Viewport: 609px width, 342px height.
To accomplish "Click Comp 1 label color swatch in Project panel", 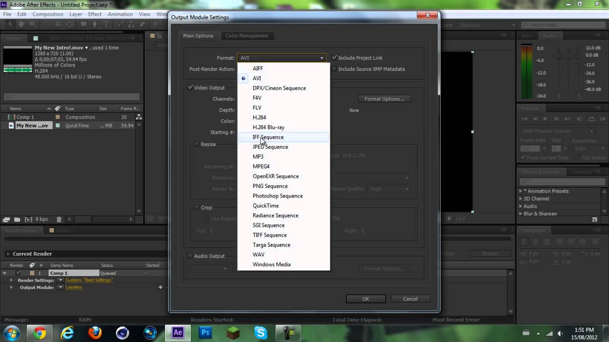I will (58, 117).
